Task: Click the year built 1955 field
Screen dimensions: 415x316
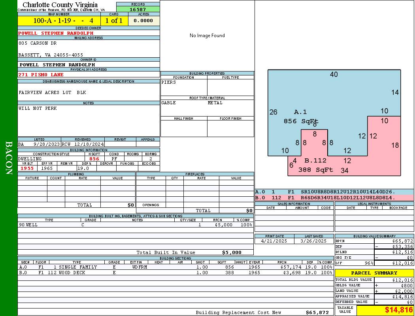Action: 27,168
